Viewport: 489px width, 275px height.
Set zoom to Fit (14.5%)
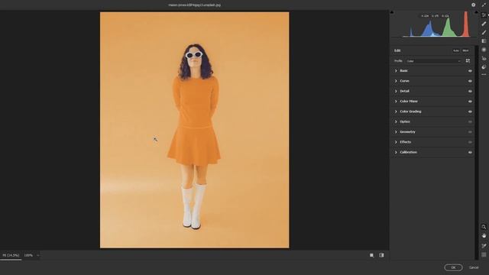(x=11, y=255)
